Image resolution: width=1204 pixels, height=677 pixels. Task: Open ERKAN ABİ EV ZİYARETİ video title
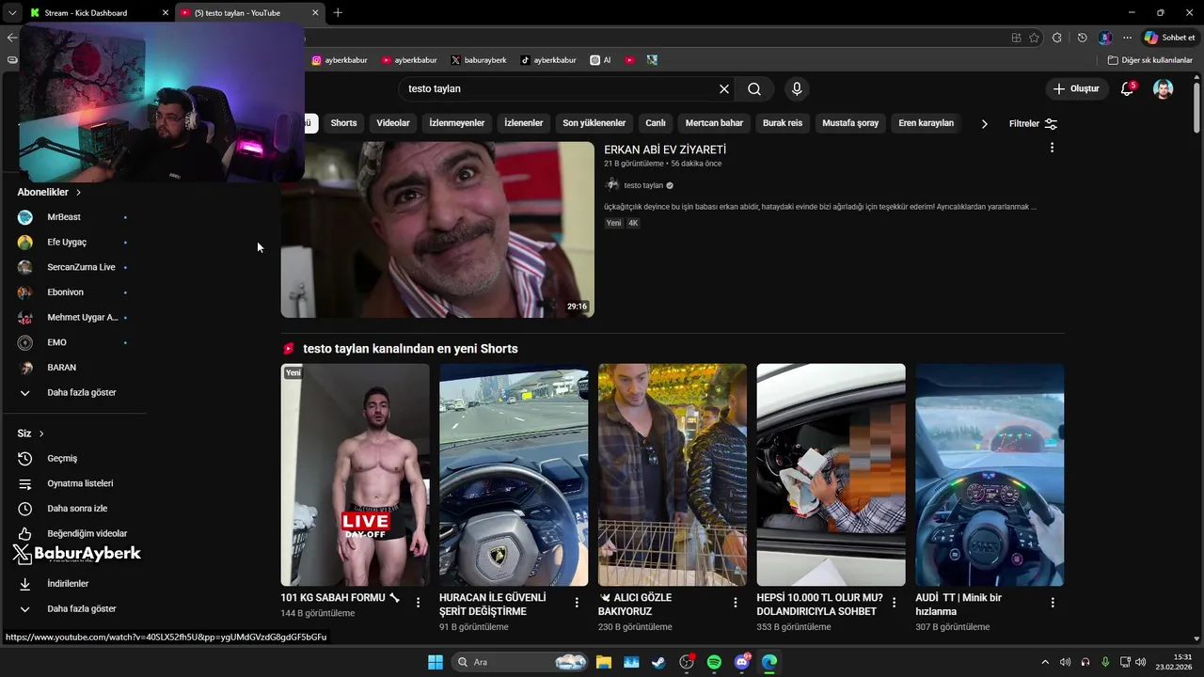665,150
